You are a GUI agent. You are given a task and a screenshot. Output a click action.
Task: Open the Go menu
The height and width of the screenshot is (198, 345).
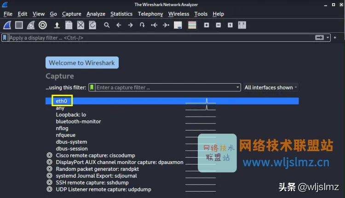click(53, 14)
